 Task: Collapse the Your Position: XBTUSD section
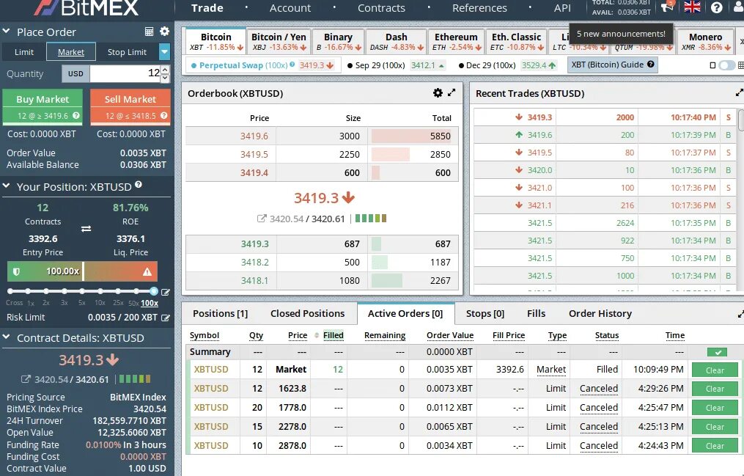click(x=7, y=186)
